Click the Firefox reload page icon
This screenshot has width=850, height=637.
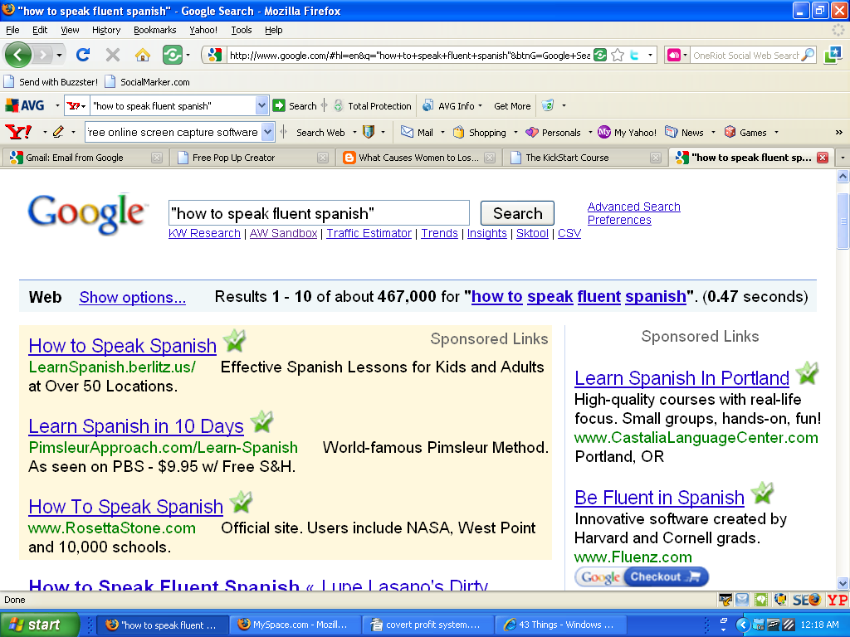82,56
